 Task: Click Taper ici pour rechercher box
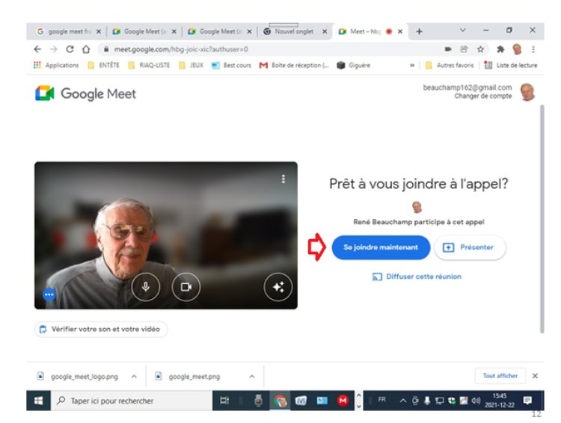coord(132,401)
